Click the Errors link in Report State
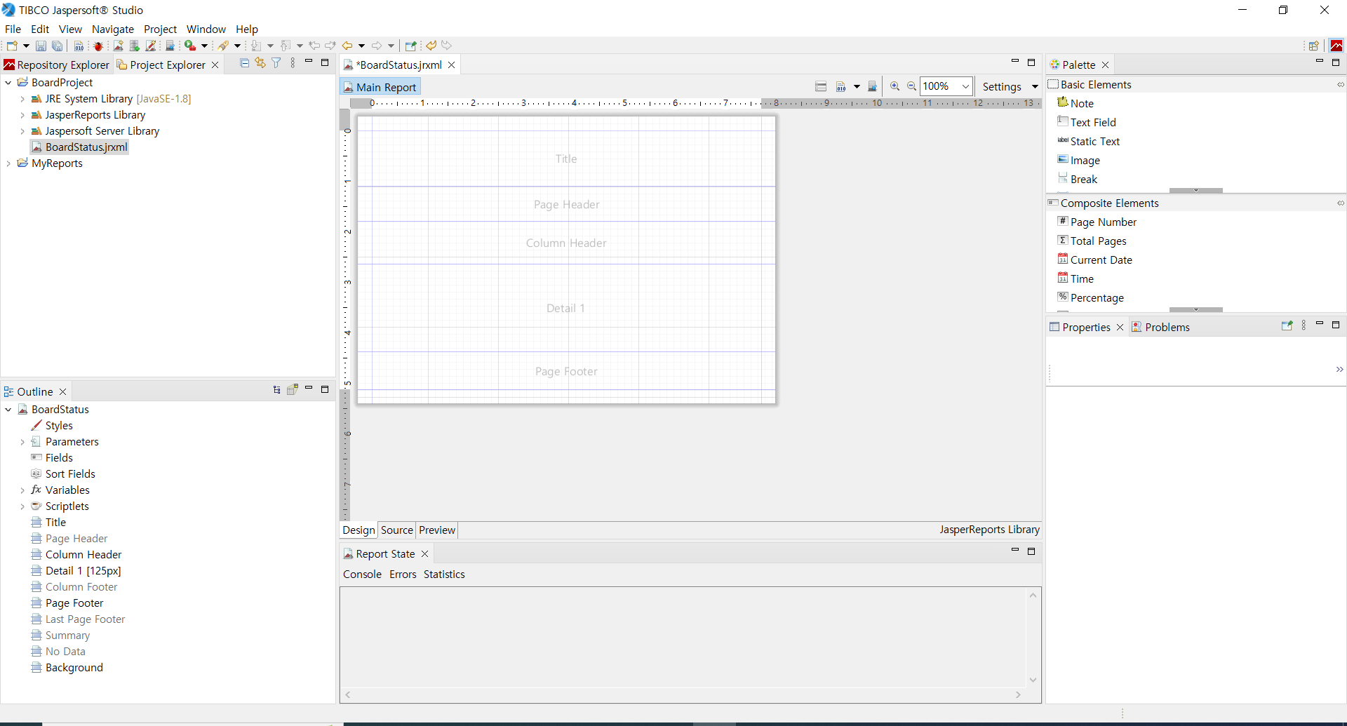Image resolution: width=1347 pixels, height=726 pixels. pos(403,574)
